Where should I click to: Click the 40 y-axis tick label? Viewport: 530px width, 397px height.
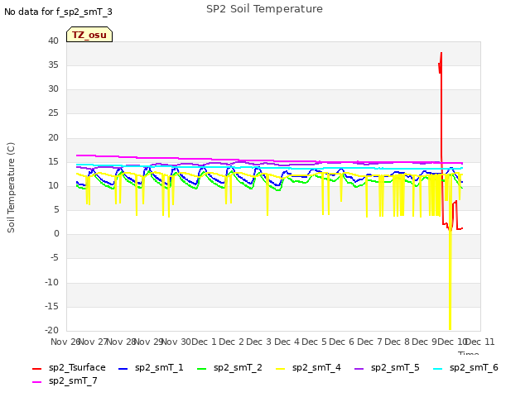pos(53,41)
